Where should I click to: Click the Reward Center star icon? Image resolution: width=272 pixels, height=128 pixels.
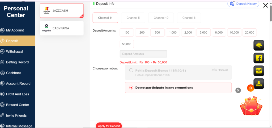click(2, 105)
